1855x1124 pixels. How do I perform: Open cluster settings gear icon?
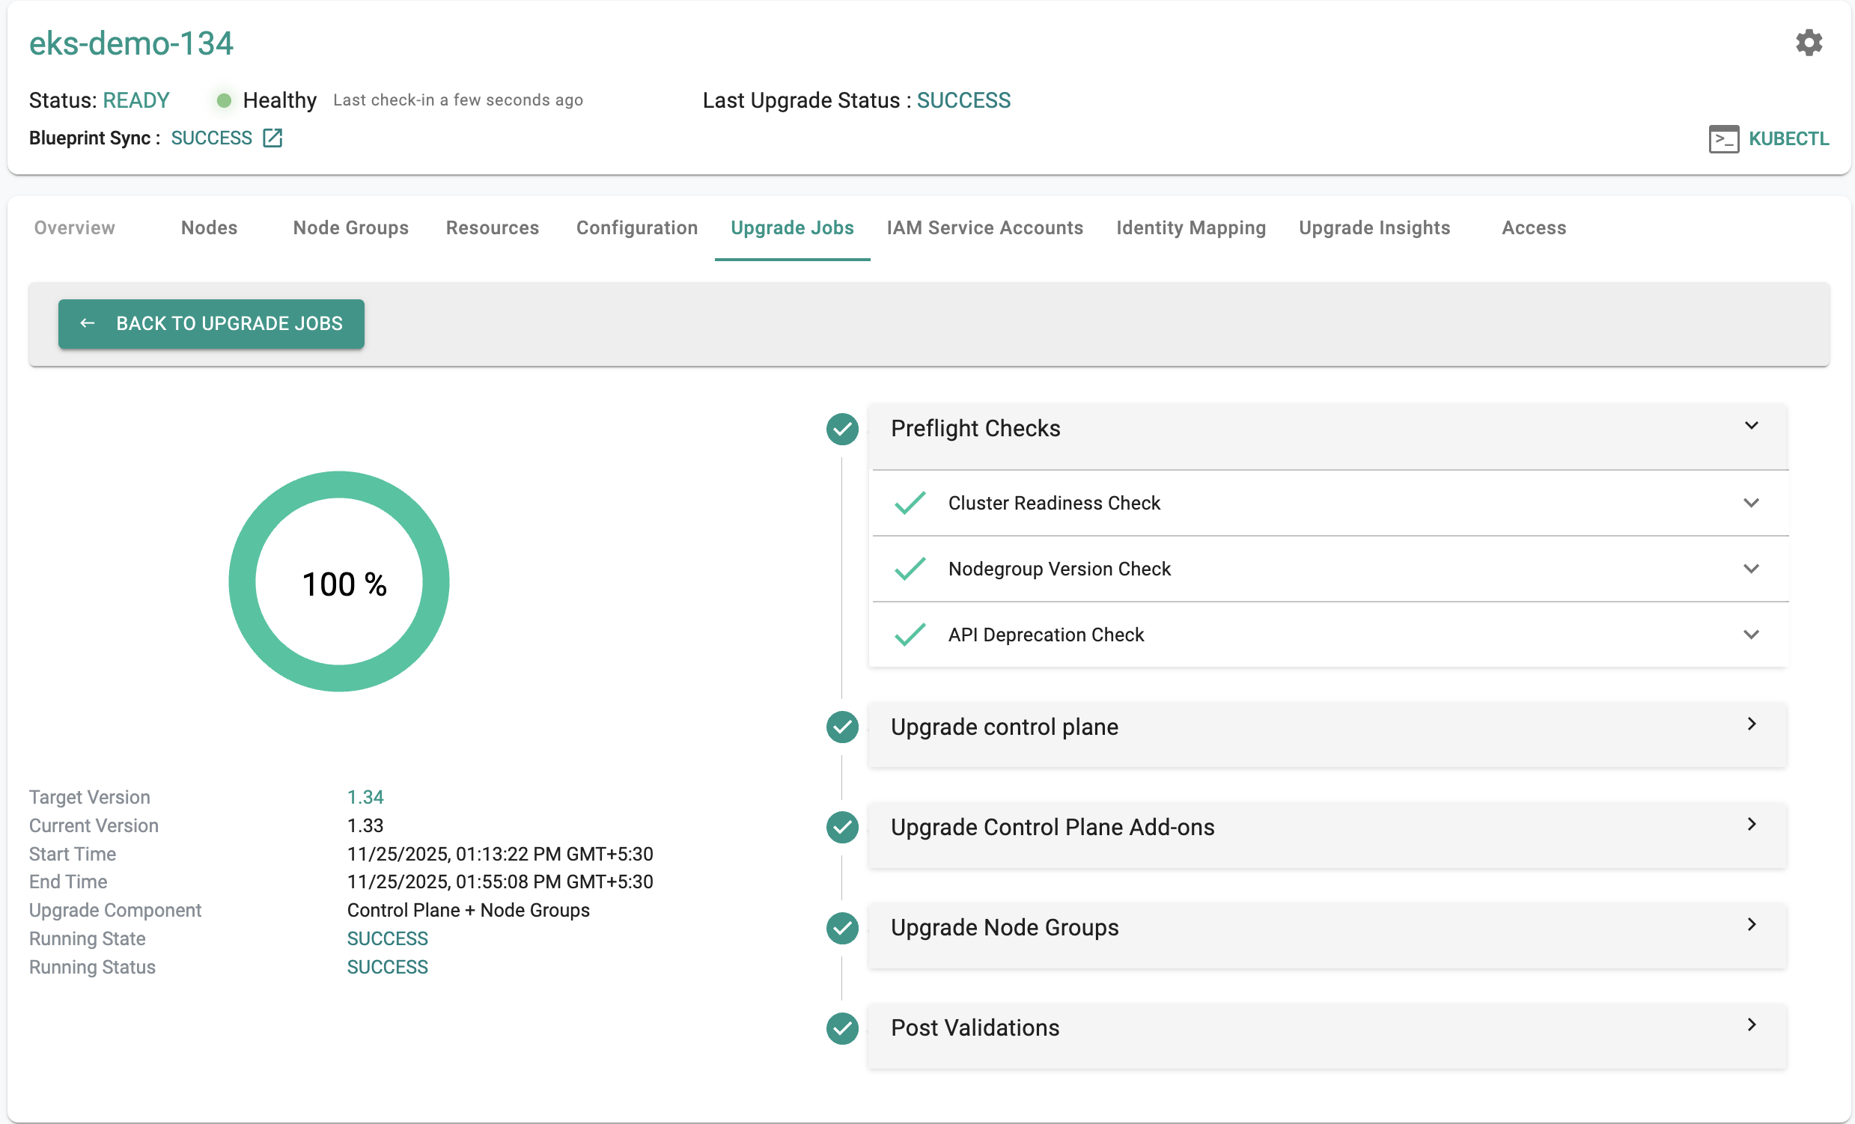click(1809, 43)
